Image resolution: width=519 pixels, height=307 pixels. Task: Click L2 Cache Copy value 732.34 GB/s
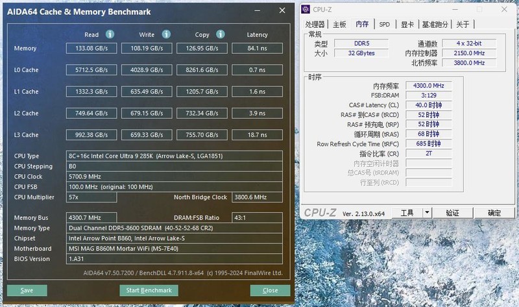click(x=202, y=114)
